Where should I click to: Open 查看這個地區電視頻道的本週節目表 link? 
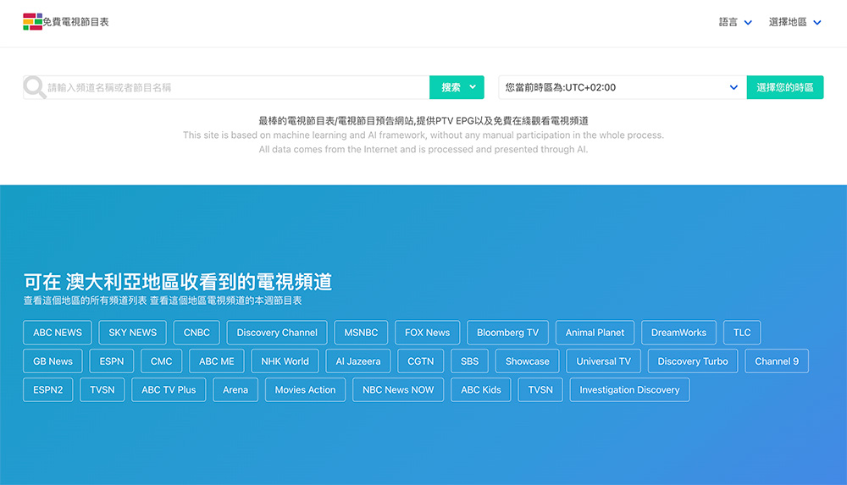(x=226, y=300)
